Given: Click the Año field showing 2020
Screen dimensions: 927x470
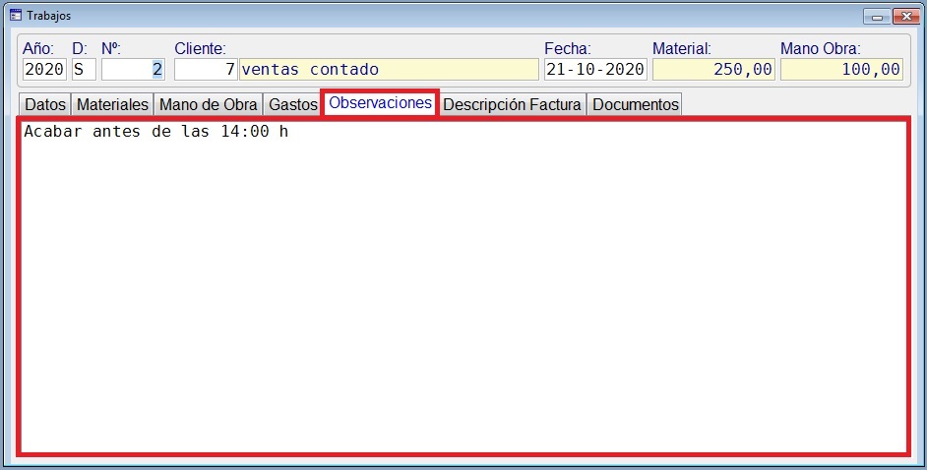Looking at the screenshot, I should pos(43,70).
